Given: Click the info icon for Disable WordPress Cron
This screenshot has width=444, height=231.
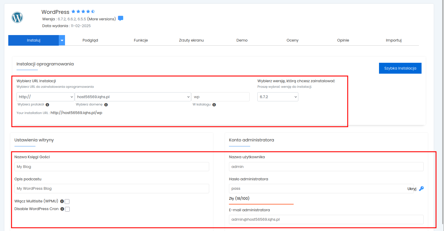Looking at the screenshot, I should [62, 209].
